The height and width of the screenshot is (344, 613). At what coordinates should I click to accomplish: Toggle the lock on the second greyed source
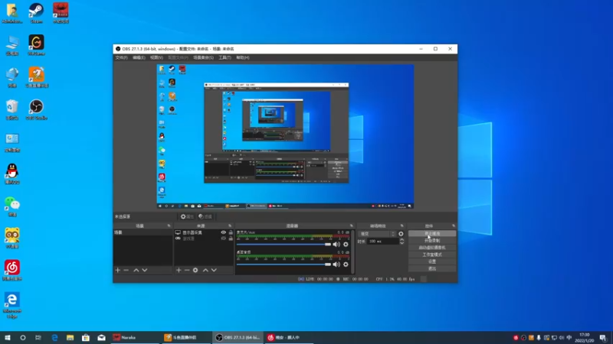click(x=231, y=239)
